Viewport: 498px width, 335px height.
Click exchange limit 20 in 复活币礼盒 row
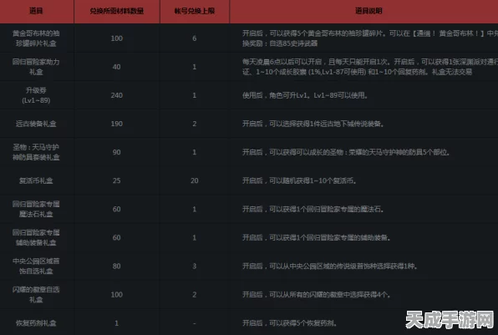pyautogui.click(x=195, y=180)
